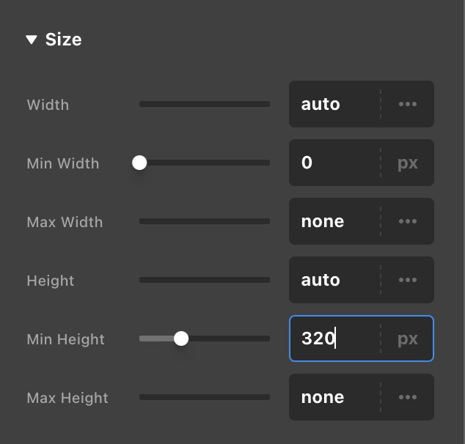Click the Width auto value field
Screen dimensions: 465x444
click(334, 104)
